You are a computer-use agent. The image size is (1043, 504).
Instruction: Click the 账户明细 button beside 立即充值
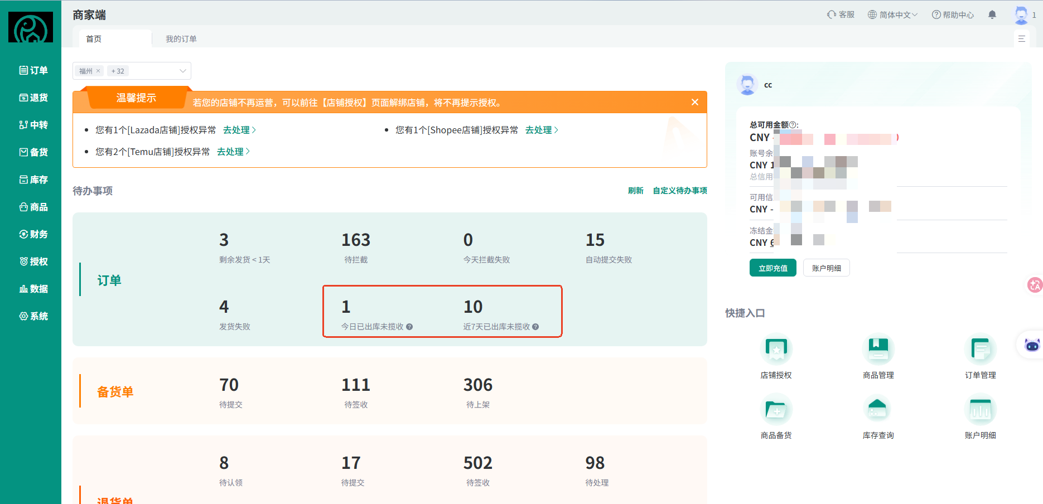[x=827, y=268]
